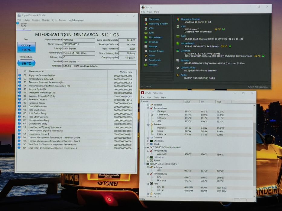
Task: Collapse the GPU Fans node in HWMonitor
Action: (148, 184)
